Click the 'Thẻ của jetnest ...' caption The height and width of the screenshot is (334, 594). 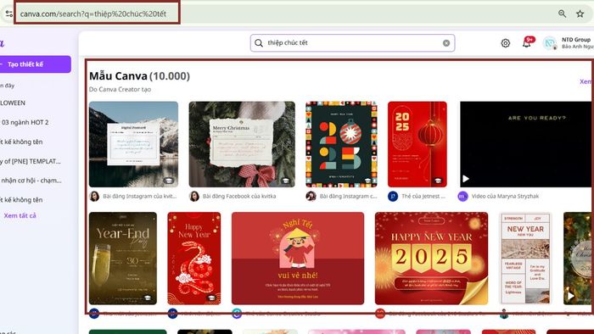point(423,197)
